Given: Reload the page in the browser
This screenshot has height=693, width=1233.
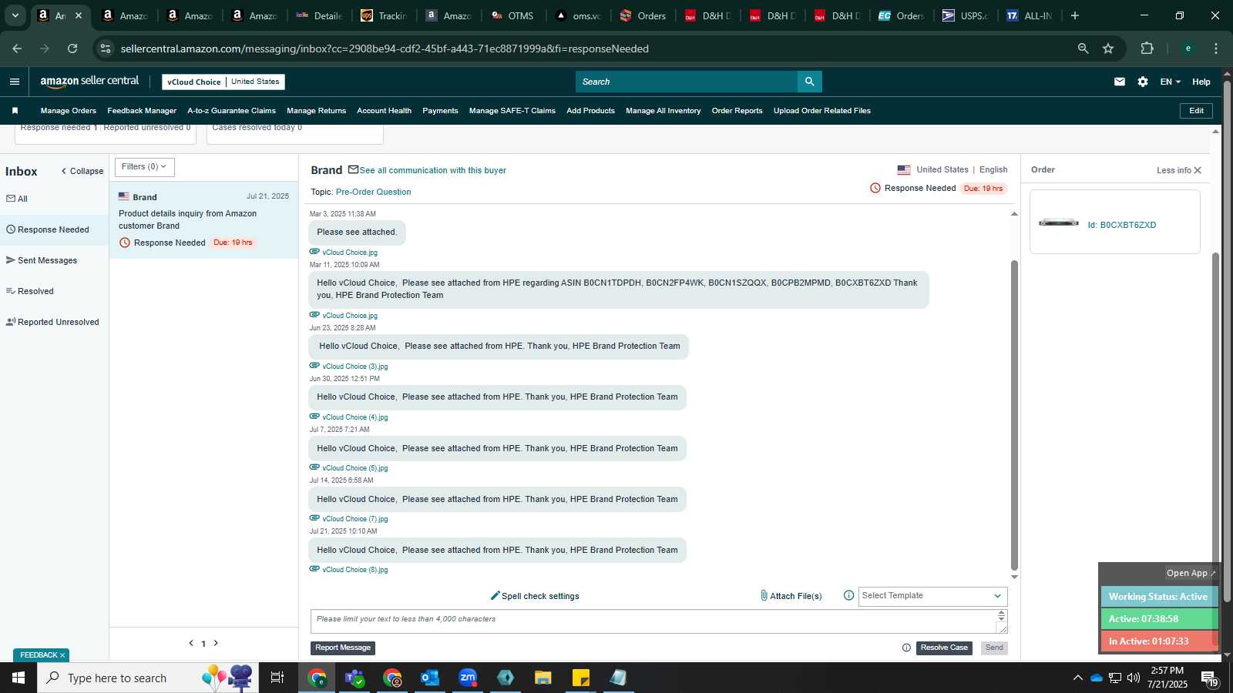Looking at the screenshot, I should (72, 49).
